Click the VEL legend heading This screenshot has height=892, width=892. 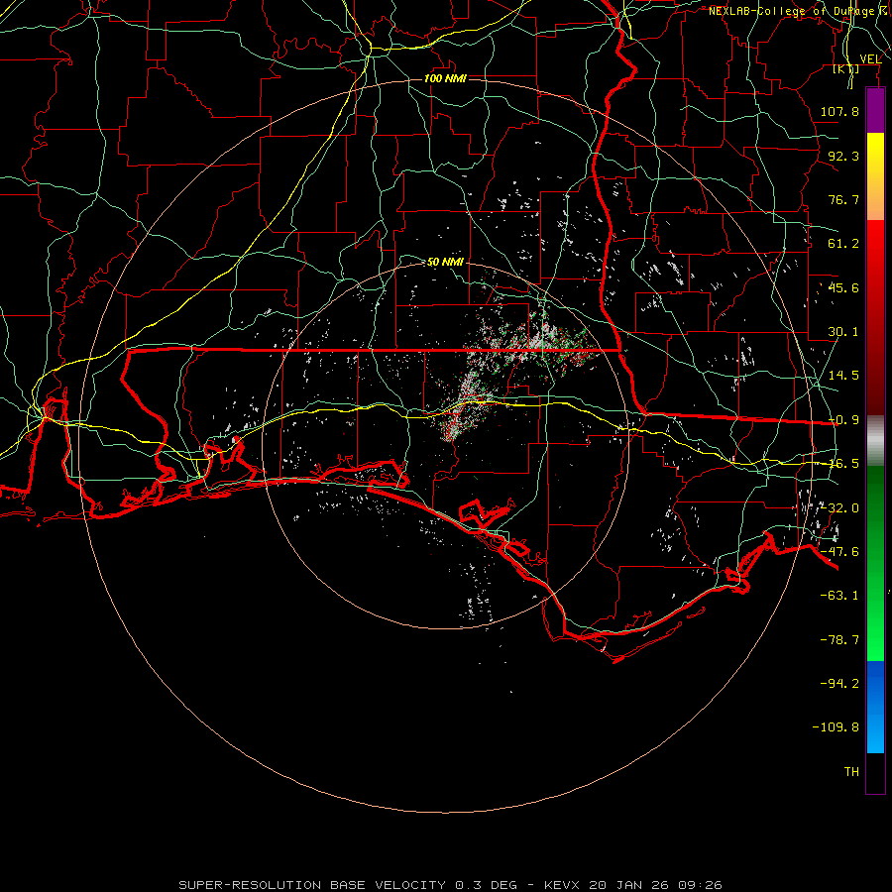pyautogui.click(x=870, y=58)
